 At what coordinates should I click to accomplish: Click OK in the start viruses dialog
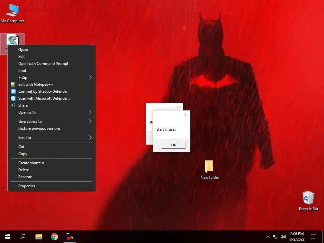click(173, 145)
